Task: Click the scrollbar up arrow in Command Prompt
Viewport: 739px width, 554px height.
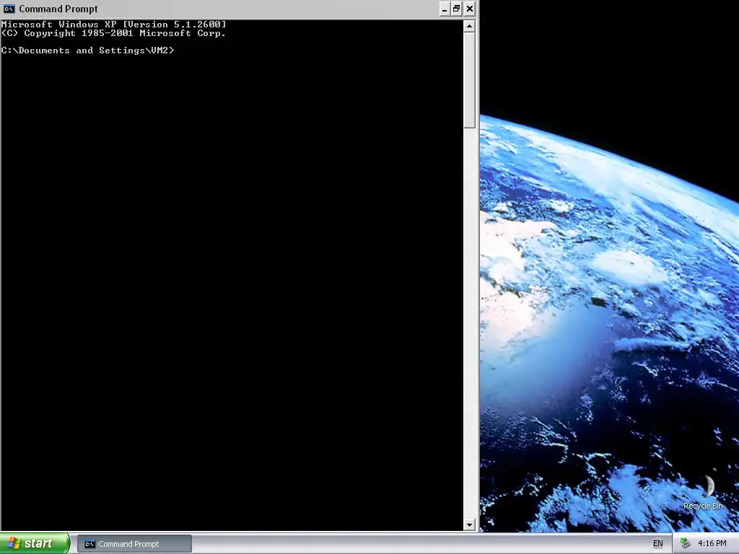Action: [x=469, y=26]
